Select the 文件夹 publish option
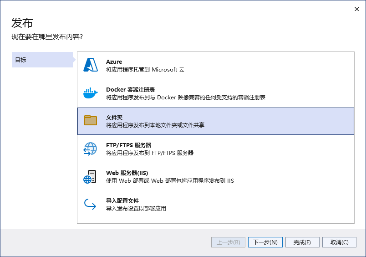This screenshot has width=366, height=257. click(x=216, y=121)
